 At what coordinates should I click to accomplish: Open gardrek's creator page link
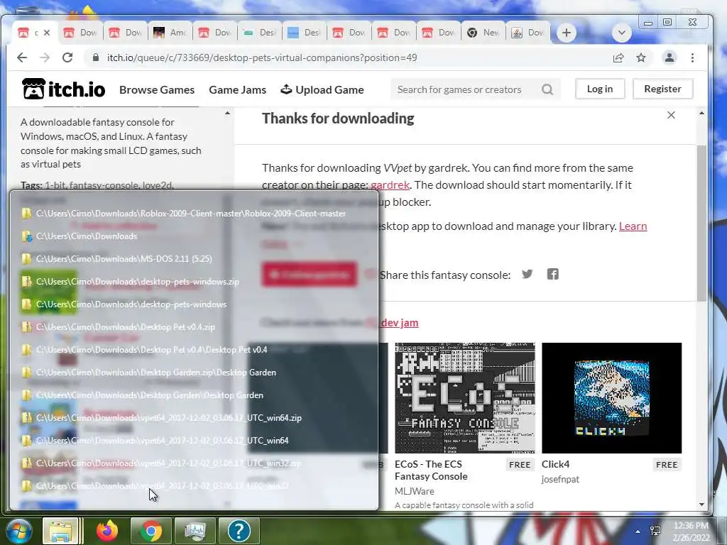click(x=390, y=185)
